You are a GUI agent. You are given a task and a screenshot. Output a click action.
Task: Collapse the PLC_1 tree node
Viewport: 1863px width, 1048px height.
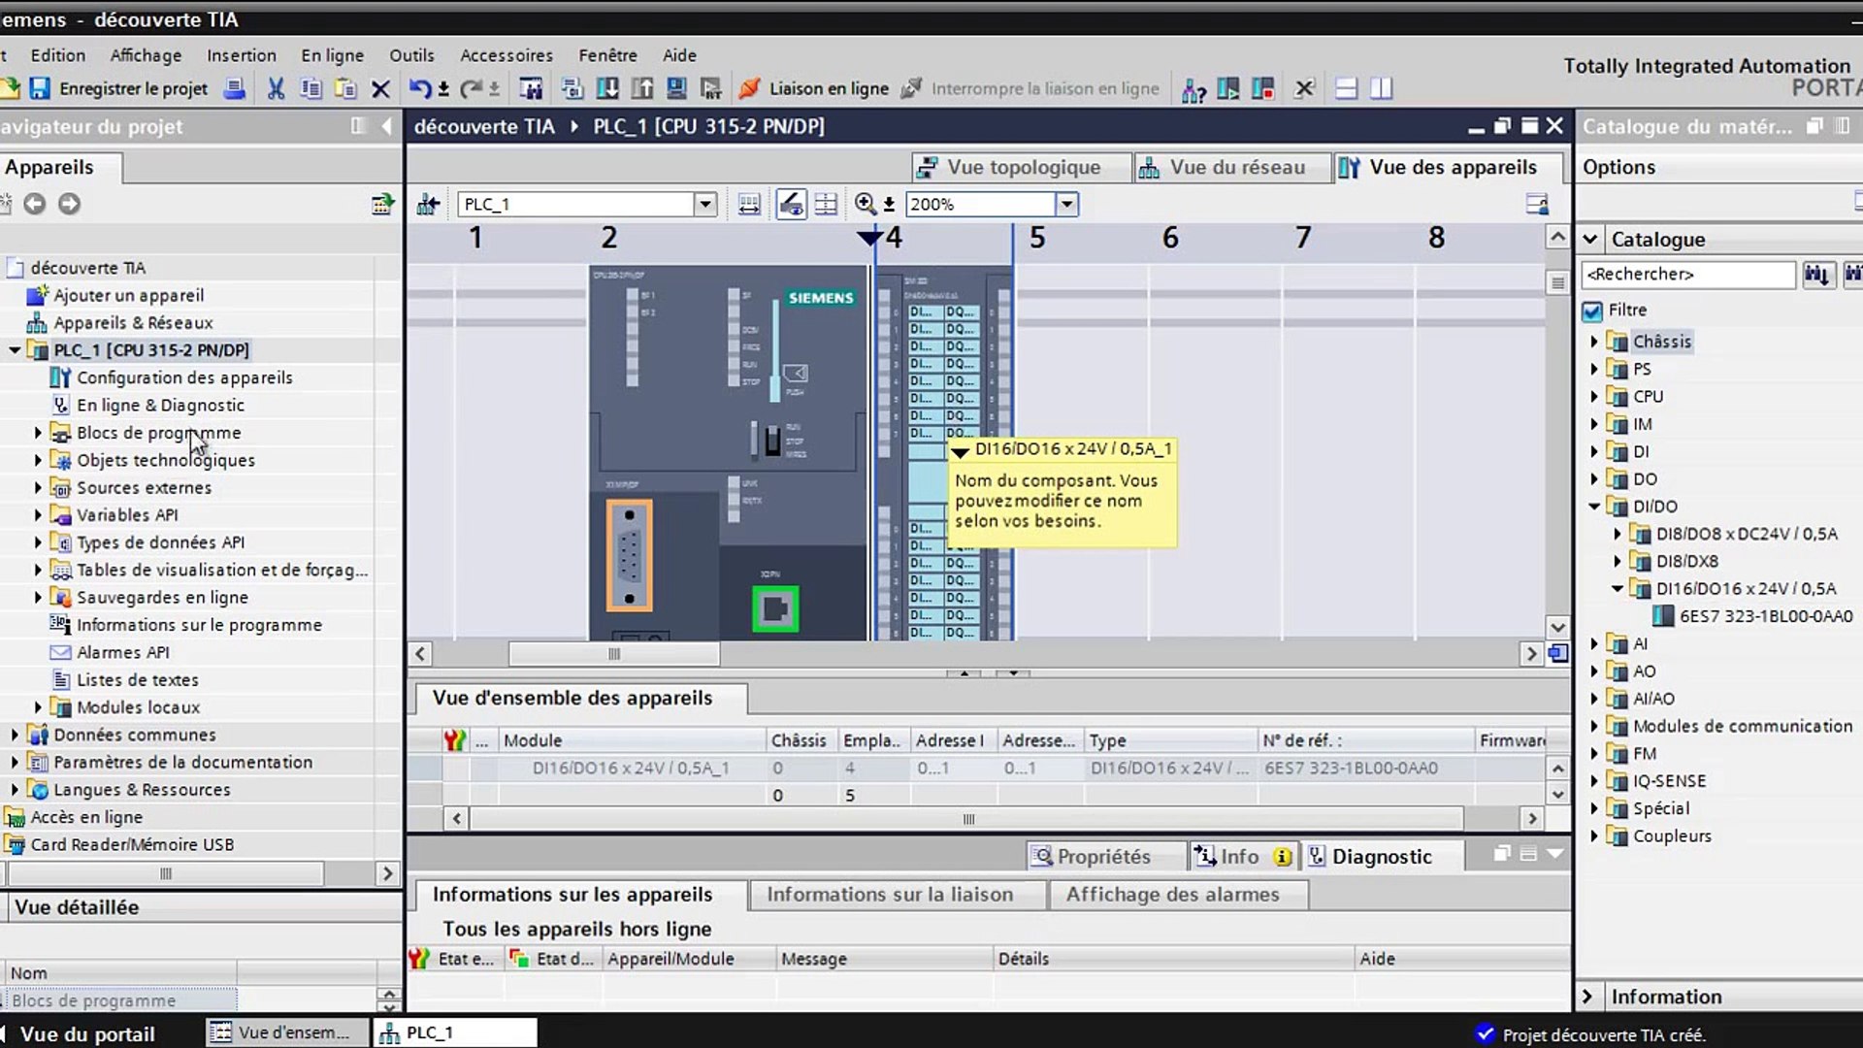(x=15, y=350)
